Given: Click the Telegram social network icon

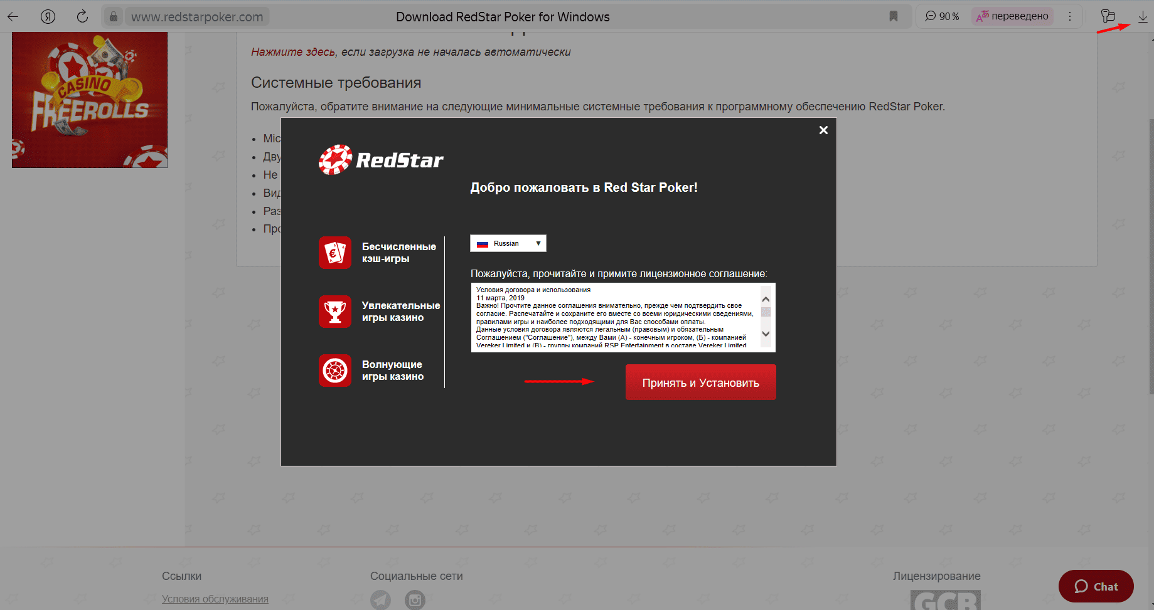Looking at the screenshot, I should (380, 600).
